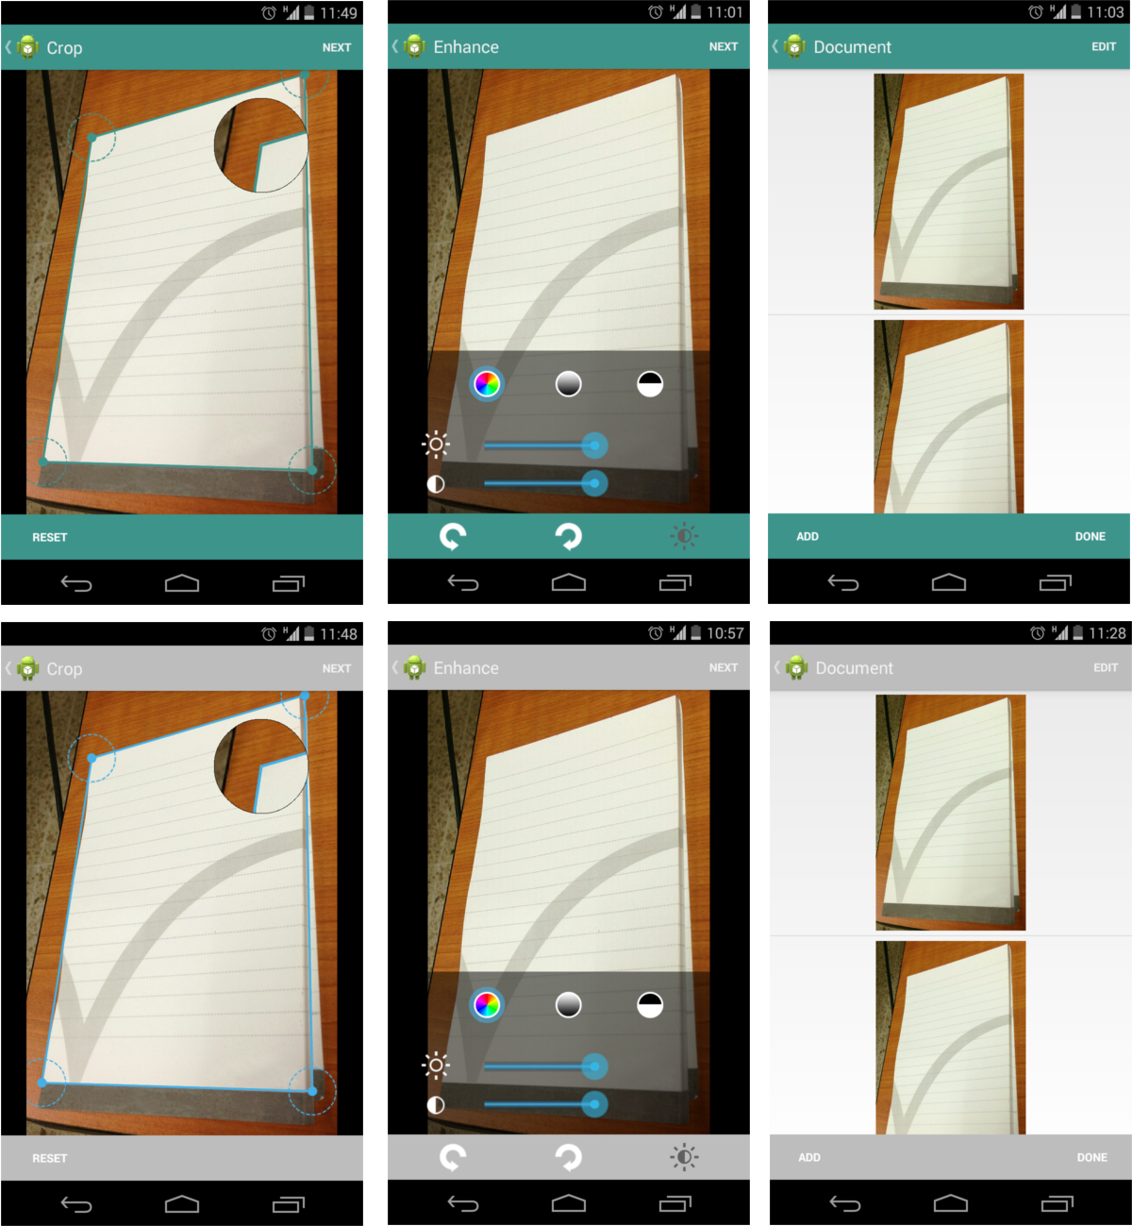Tap NEXT on the Crop screen

point(337,46)
